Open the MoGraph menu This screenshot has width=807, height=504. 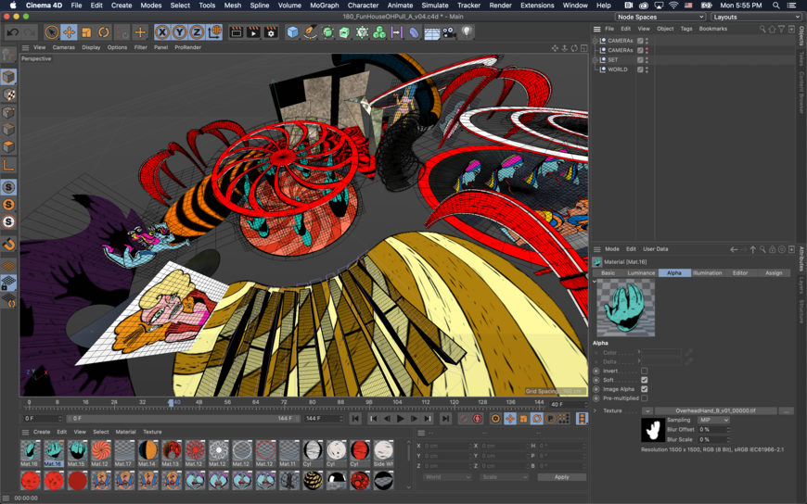click(x=324, y=6)
